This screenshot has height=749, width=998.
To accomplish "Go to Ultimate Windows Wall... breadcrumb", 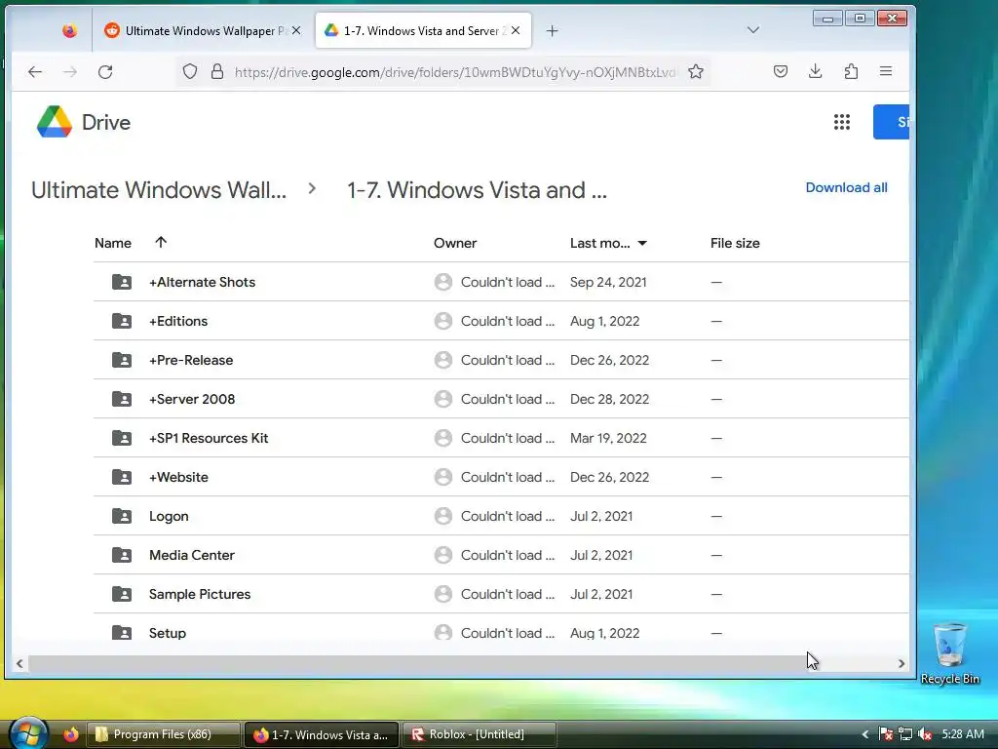I will click(159, 190).
